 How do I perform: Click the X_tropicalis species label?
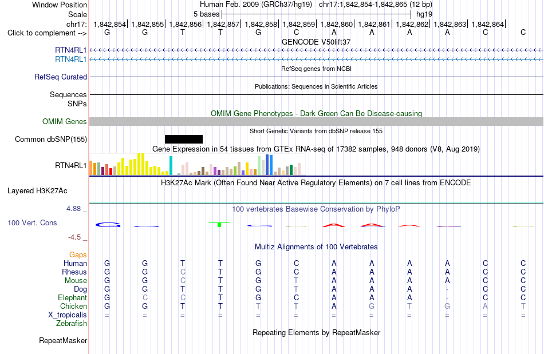click(x=68, y=315)
